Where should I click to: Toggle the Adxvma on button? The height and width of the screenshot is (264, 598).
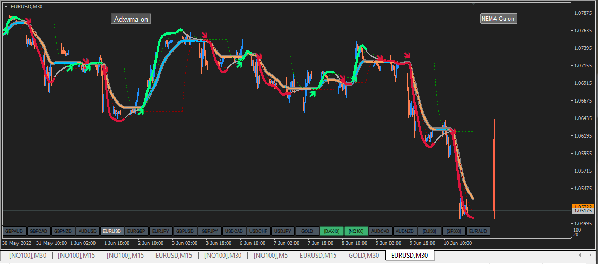[x=131, y=19]
